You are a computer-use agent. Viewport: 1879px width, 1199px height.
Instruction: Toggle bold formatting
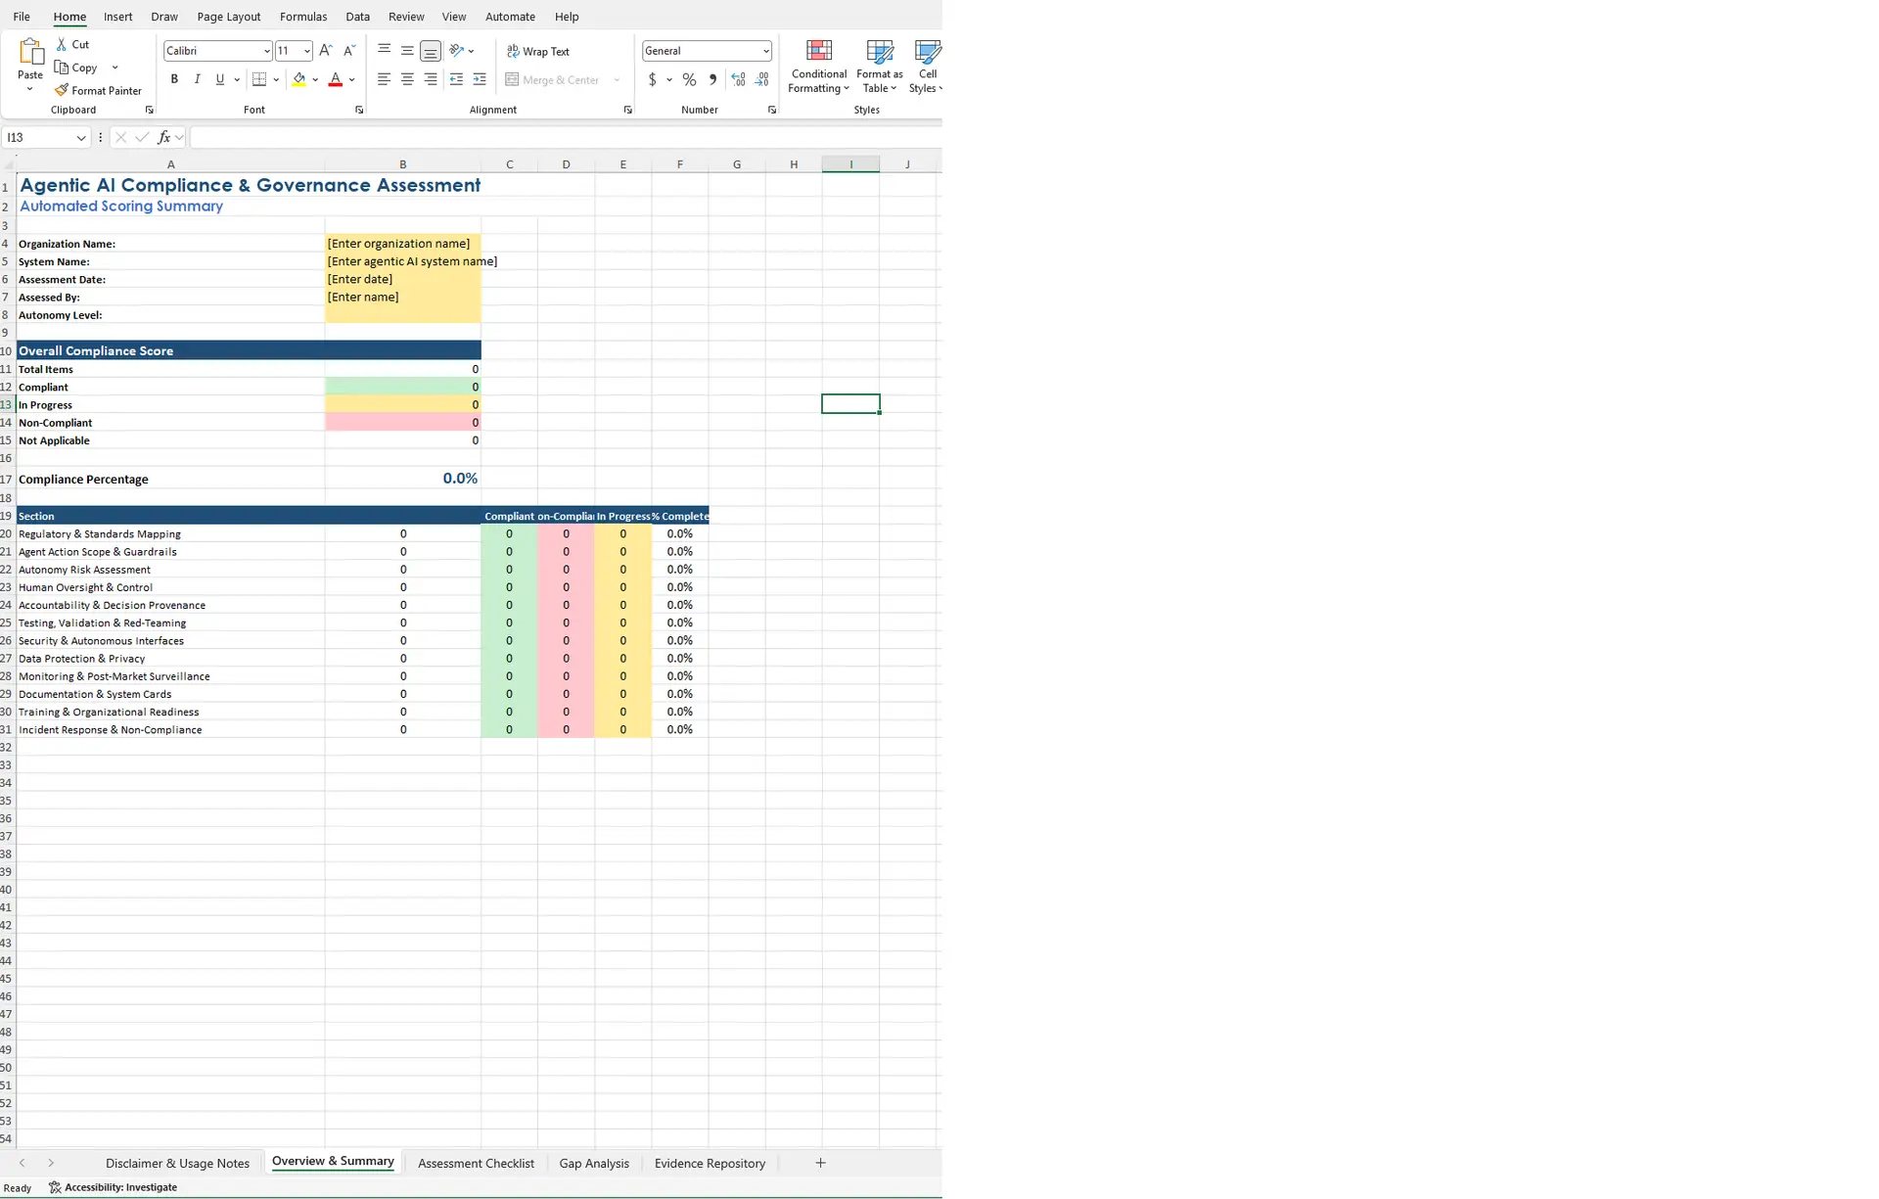pos(174,80)
